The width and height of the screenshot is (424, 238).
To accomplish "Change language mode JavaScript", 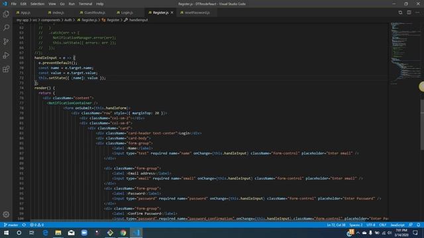I will tap(397, 225).
